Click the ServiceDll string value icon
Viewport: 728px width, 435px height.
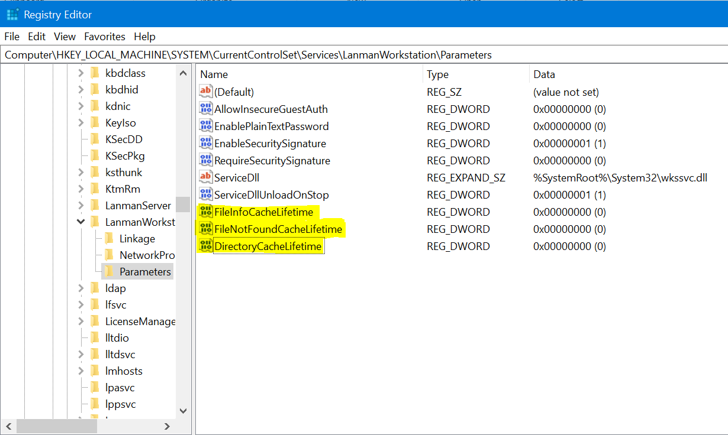[205, 178]
